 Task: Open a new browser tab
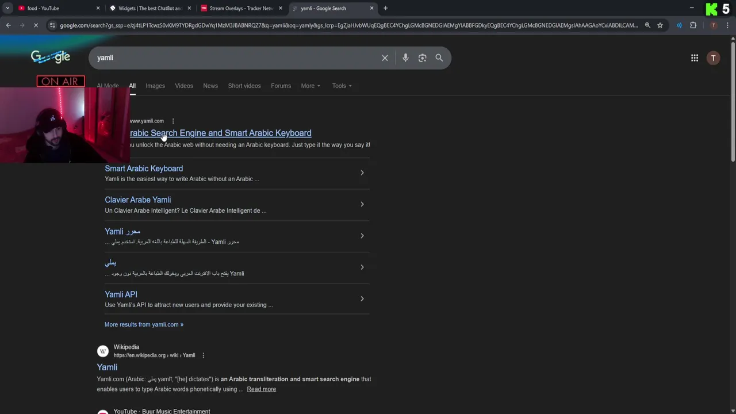385,8
